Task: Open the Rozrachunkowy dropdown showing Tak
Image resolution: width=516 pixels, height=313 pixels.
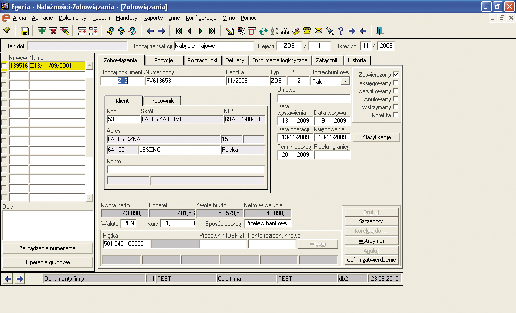Action: pyautogui.click(x=345, y=81)
